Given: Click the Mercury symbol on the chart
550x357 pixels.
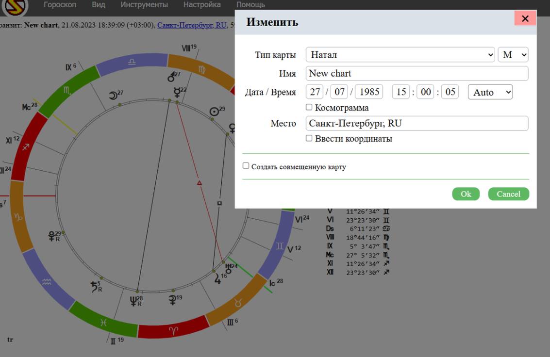Looking at the screenshot, I should click(x=178, y=91).
